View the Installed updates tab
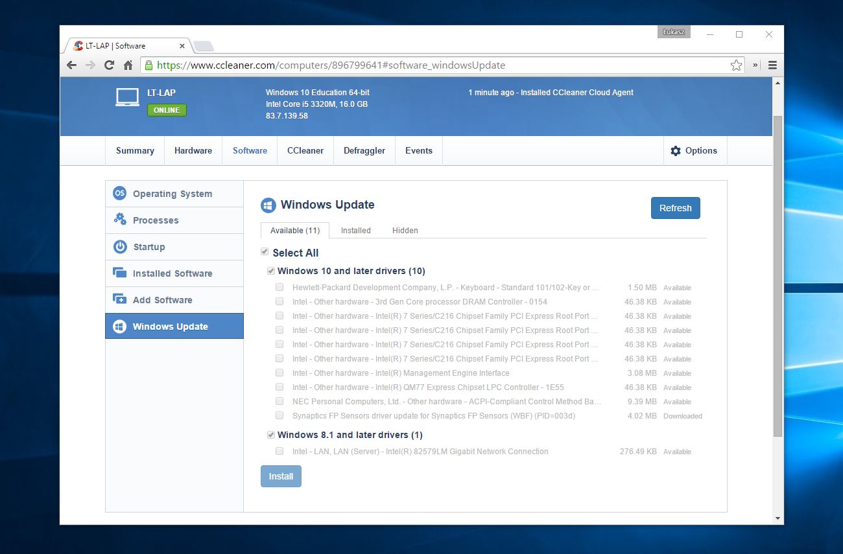The height and width of the screenshot is (554, 843). (356, 230)
